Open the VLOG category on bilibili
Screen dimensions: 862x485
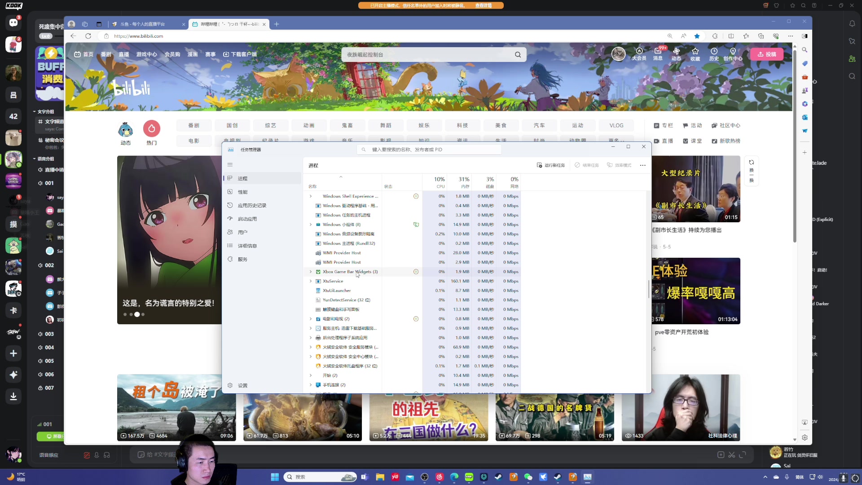pos(616,125)
